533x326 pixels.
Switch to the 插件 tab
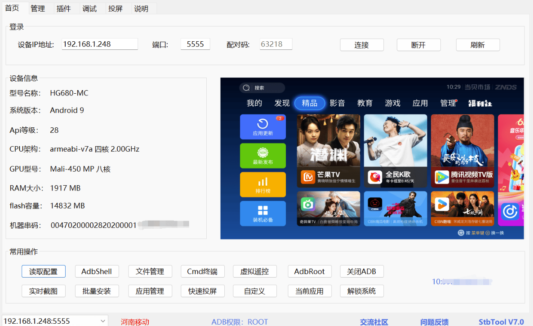click(x=64, y=8)
